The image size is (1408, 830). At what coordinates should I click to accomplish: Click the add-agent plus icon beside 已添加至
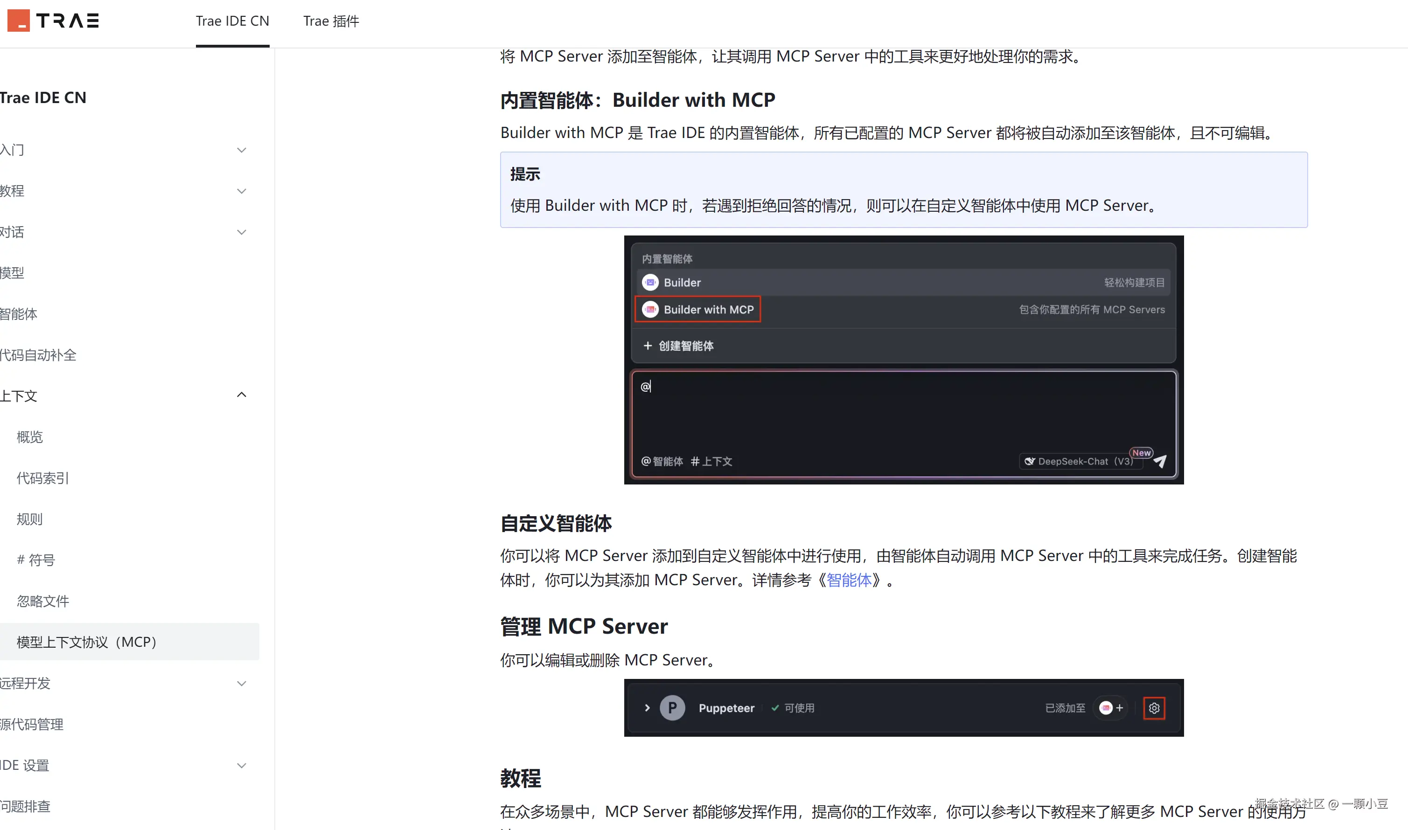pyautogui.click(x=1119, y=708)
